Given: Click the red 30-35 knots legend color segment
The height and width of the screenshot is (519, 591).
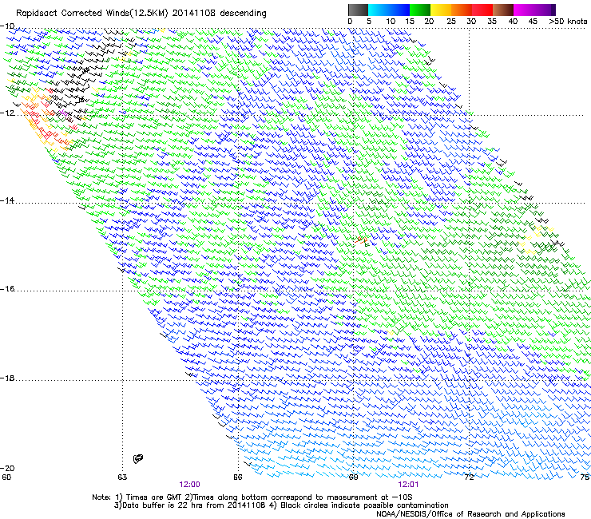Looking at the screenshot, I should tap(482, 10).
